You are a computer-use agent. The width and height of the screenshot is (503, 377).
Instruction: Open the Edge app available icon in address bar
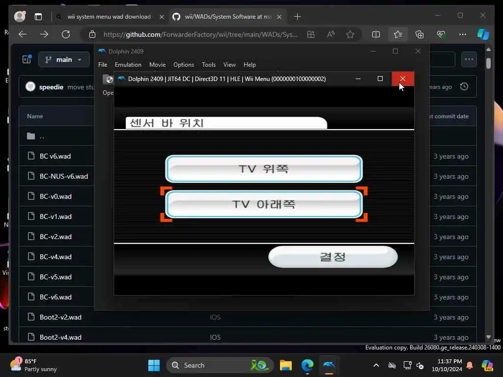pyautogui.click(x=311, y=34)
